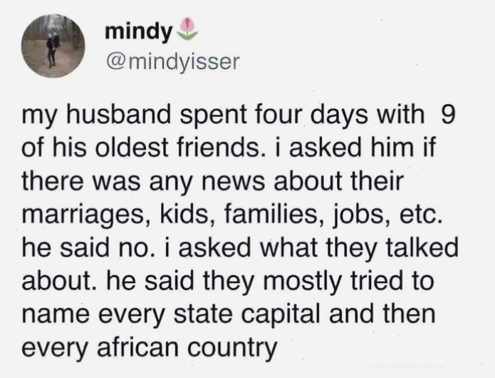Screen dimensions: 495x378
Task: Click the words 'four days' in first line
Action: click(311, 115)
